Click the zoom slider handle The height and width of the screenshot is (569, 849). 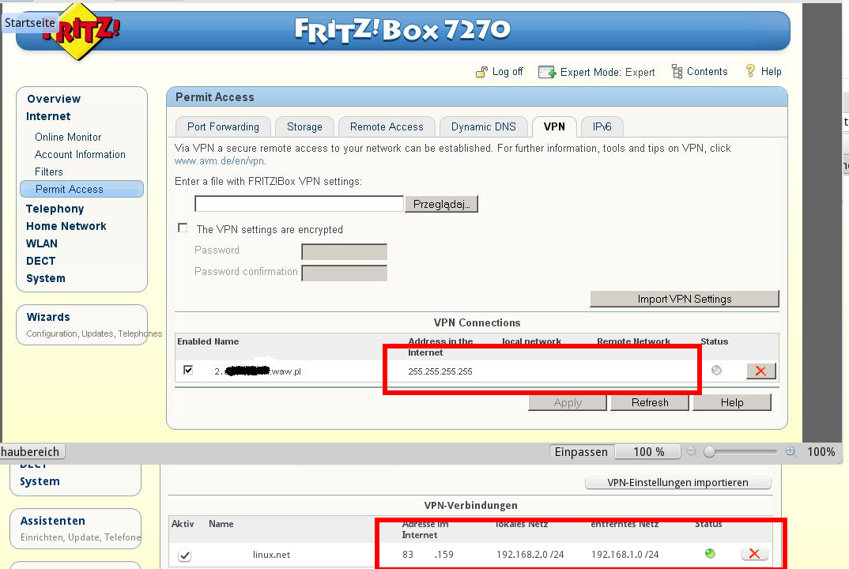tap(709, 451)
